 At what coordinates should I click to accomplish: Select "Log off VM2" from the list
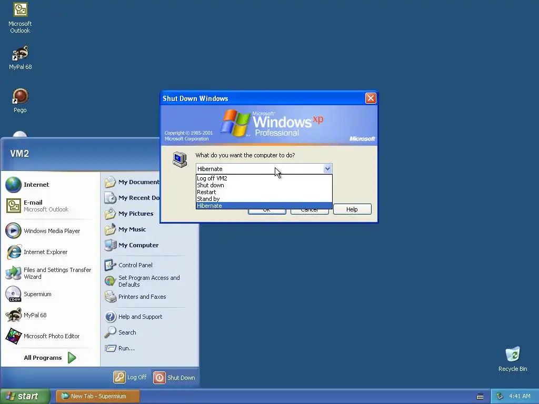(264, 178)
